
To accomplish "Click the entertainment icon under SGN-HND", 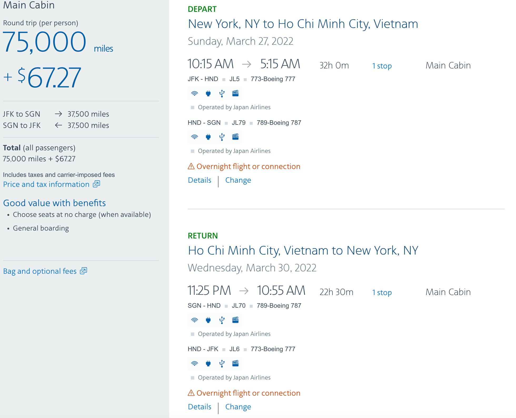I will [x=236, y=320].
